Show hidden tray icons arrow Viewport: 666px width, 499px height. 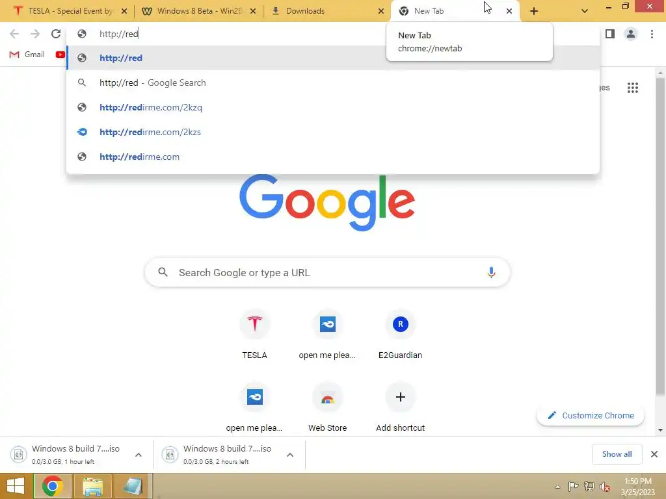[557, 487]
